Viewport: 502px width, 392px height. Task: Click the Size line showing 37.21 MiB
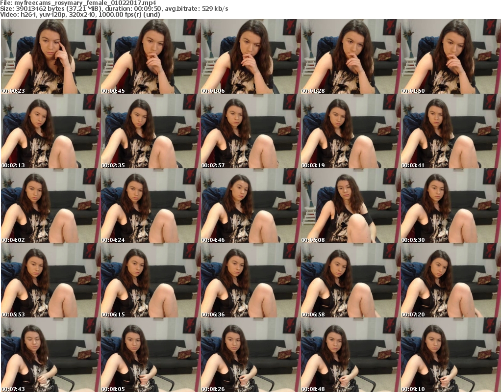click(114, 9)
